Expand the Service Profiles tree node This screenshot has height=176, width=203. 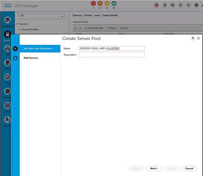20,29
